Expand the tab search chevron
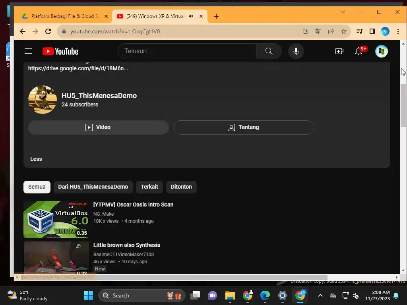Image resolution: width=407 pixels, height=305 pixels. [343, 12]
